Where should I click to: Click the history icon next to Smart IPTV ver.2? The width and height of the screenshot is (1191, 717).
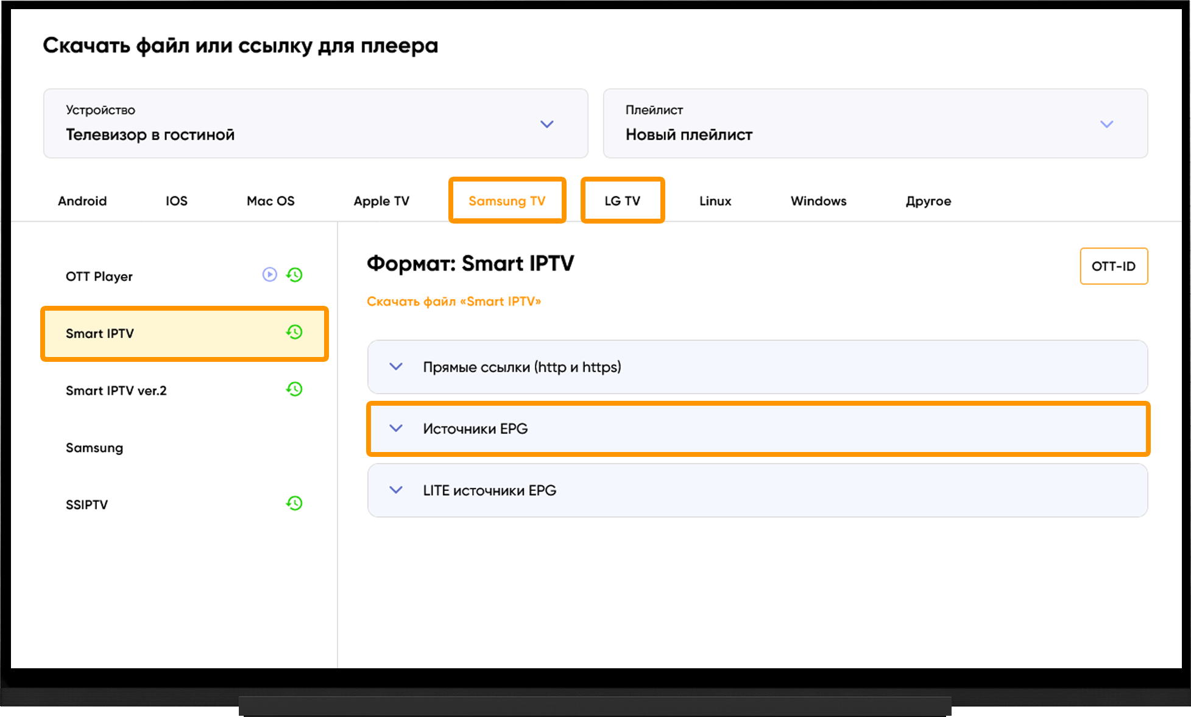point(295,389)
